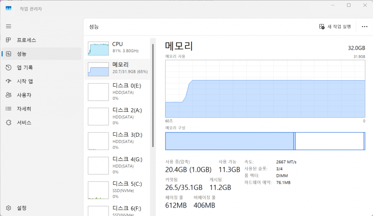Viewport: 373px width, 216px height.
Task: Click the 31.9GB graph maximum label
Action: (x=359, y=56)
